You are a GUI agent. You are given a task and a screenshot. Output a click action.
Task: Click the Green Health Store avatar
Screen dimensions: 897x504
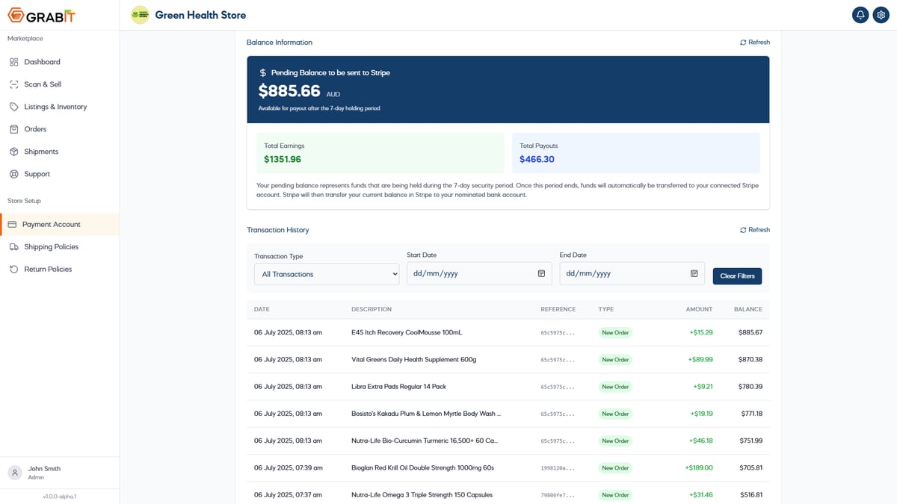(139, 14)
